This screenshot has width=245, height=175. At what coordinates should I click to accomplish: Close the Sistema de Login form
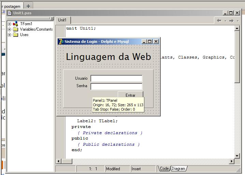pyautogui.click(x=156, y=42)
